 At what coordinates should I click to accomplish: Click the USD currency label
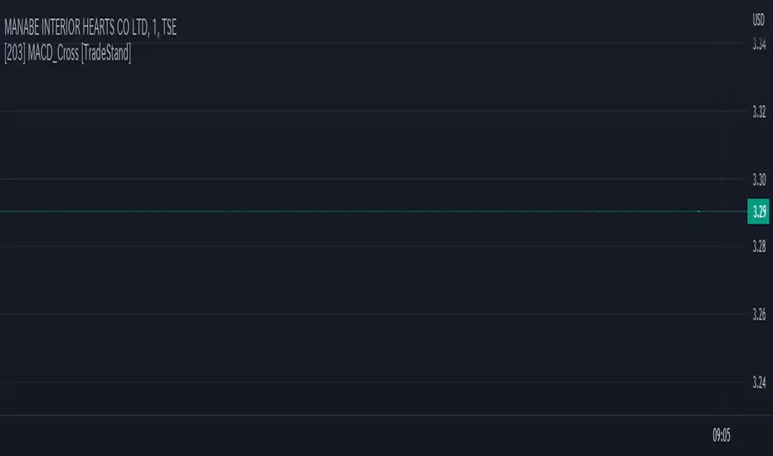(758, 19)
